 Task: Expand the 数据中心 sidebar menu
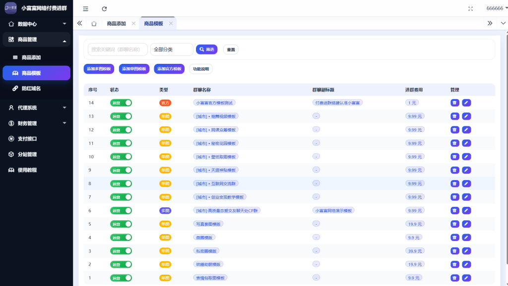click(37, 24)
